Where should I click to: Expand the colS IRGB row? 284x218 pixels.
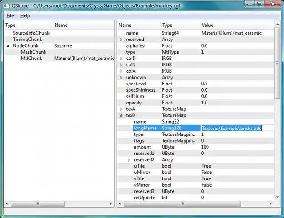(121, 65)
